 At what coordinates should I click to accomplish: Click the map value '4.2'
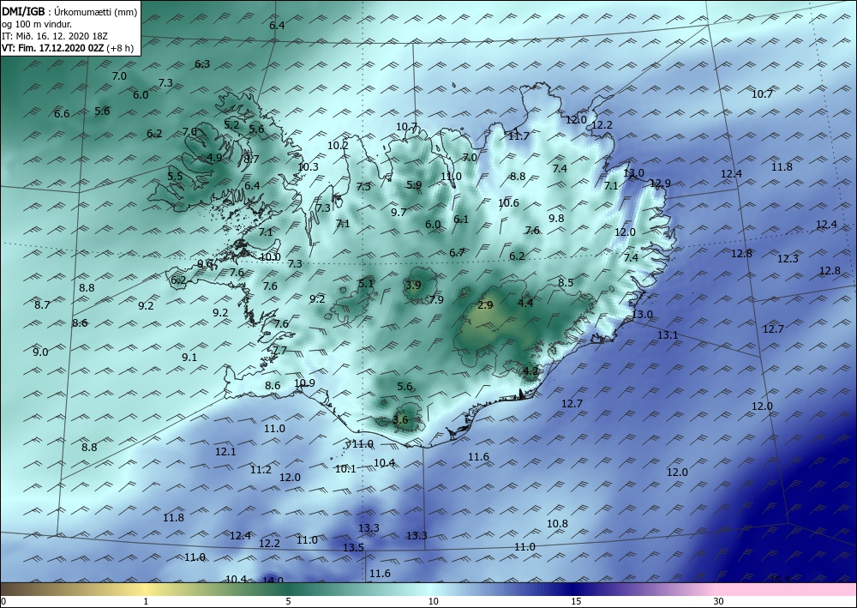(x=530, y=370)
